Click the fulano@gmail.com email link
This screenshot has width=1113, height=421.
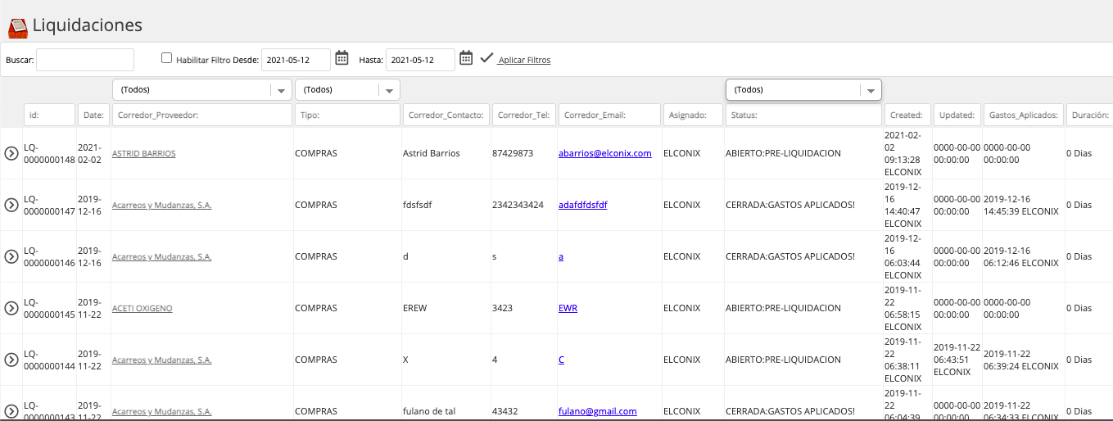coord(597,411)
